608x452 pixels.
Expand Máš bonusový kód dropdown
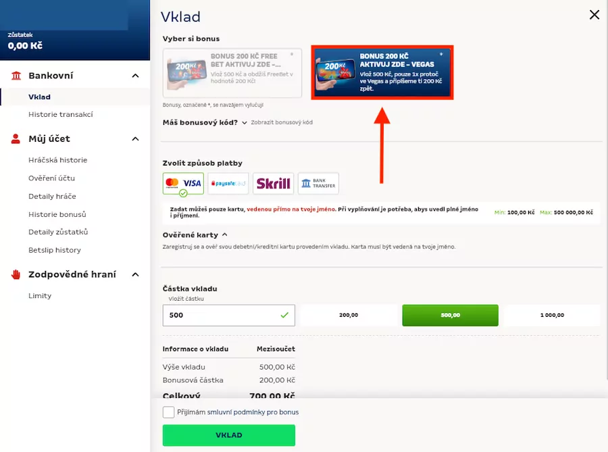point(245,123)
